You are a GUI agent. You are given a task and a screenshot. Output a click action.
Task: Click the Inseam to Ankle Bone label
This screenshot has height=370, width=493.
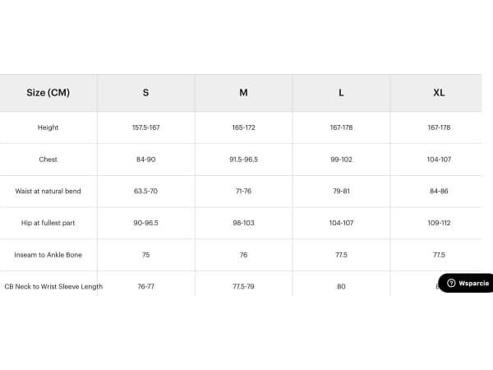[48, 255]
